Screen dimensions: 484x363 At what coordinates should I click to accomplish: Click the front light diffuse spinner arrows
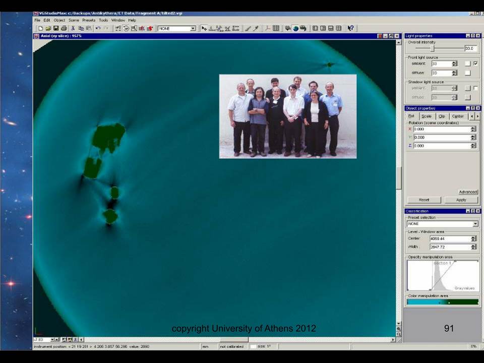(454, 73)
